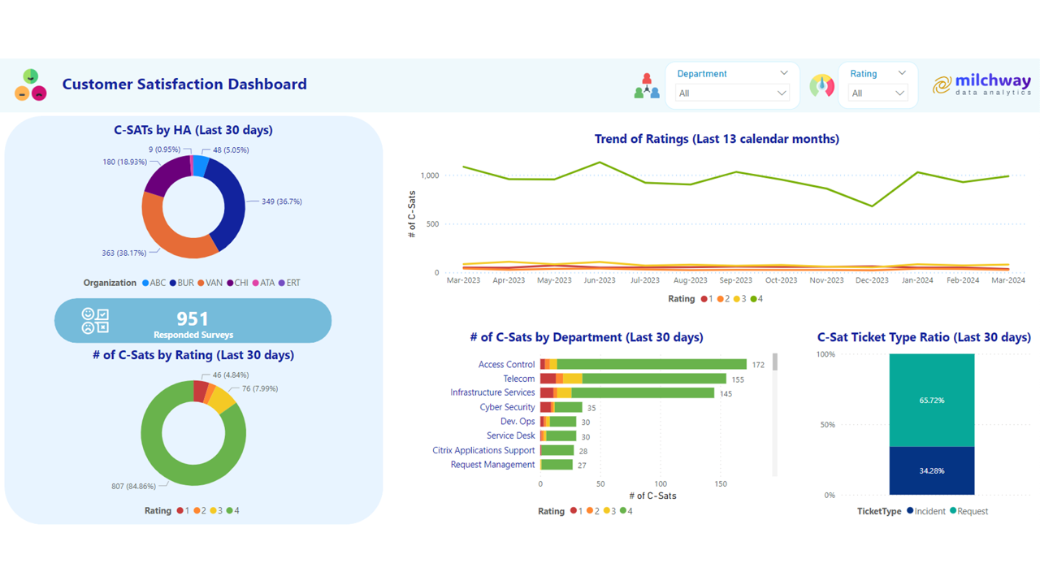Click the gauge icon beside Rating filter
This screenshot has height=585, width=1040.
821,84
